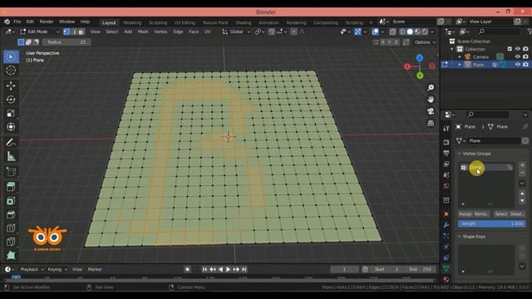Toggle X-ray display
This screenshot has width=532, height=299.
tap(393, 32)
